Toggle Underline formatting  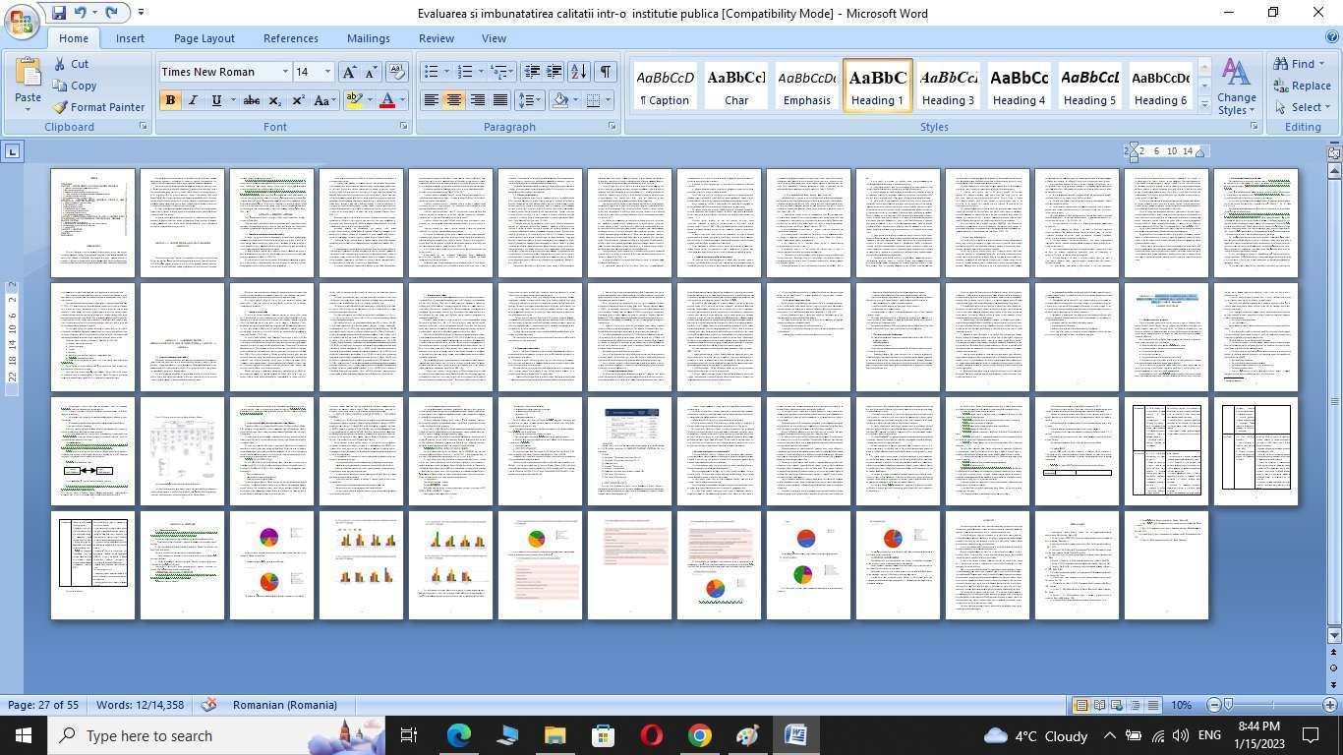coord(215,100)
